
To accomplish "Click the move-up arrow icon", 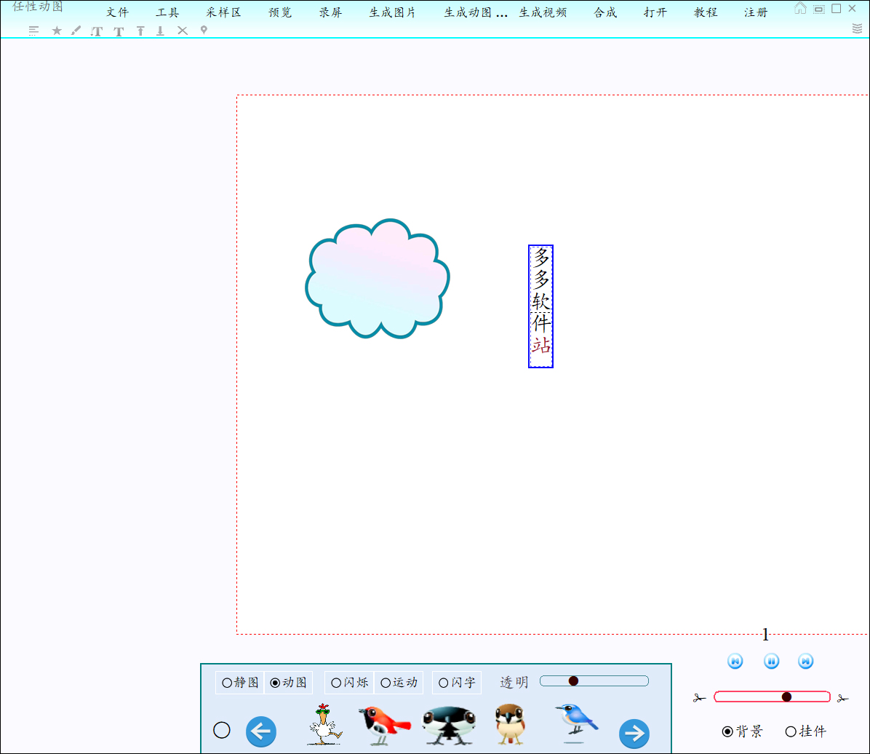I will point(140,31).
